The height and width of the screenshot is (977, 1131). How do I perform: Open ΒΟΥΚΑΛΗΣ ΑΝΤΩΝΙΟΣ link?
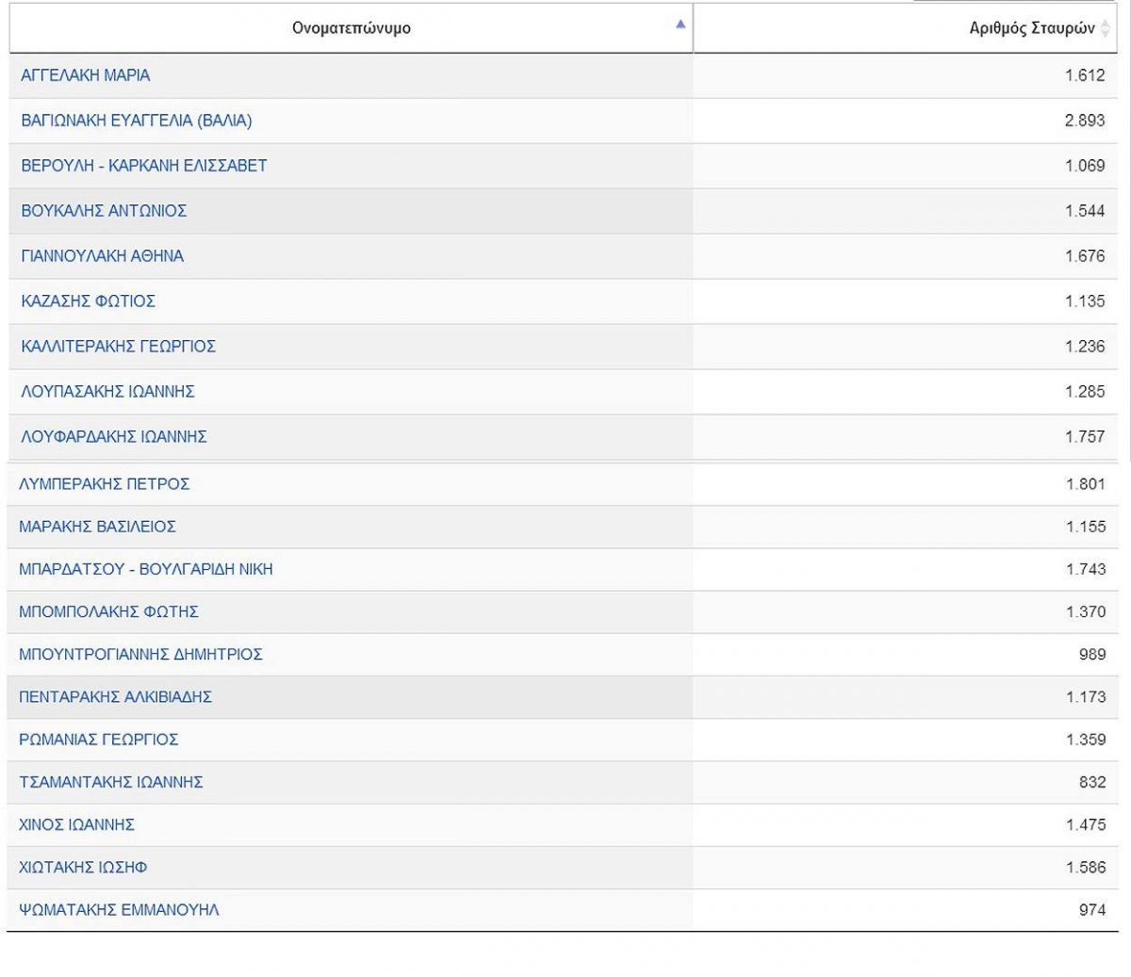[104, 211]
